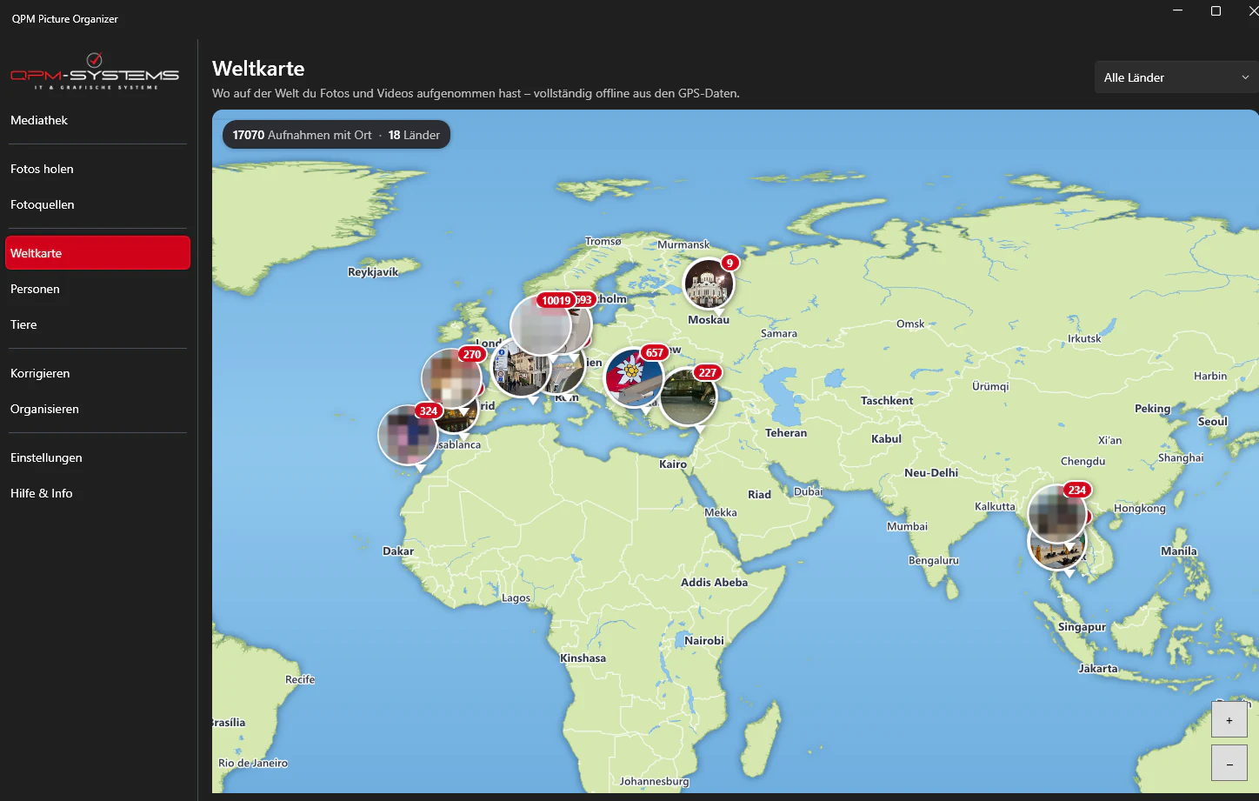Screen dimensions: 1259x801
Task: Open Fotoquellen in the sidebar
Action: coord(97,204)
